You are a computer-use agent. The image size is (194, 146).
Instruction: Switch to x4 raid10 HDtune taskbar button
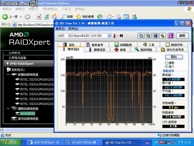click(x=84, y=142)
